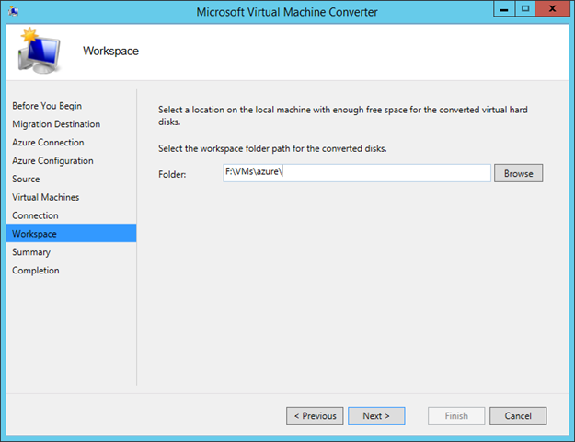Jump to the Summary step
This screenshot has height=442, width=575.
31,252
